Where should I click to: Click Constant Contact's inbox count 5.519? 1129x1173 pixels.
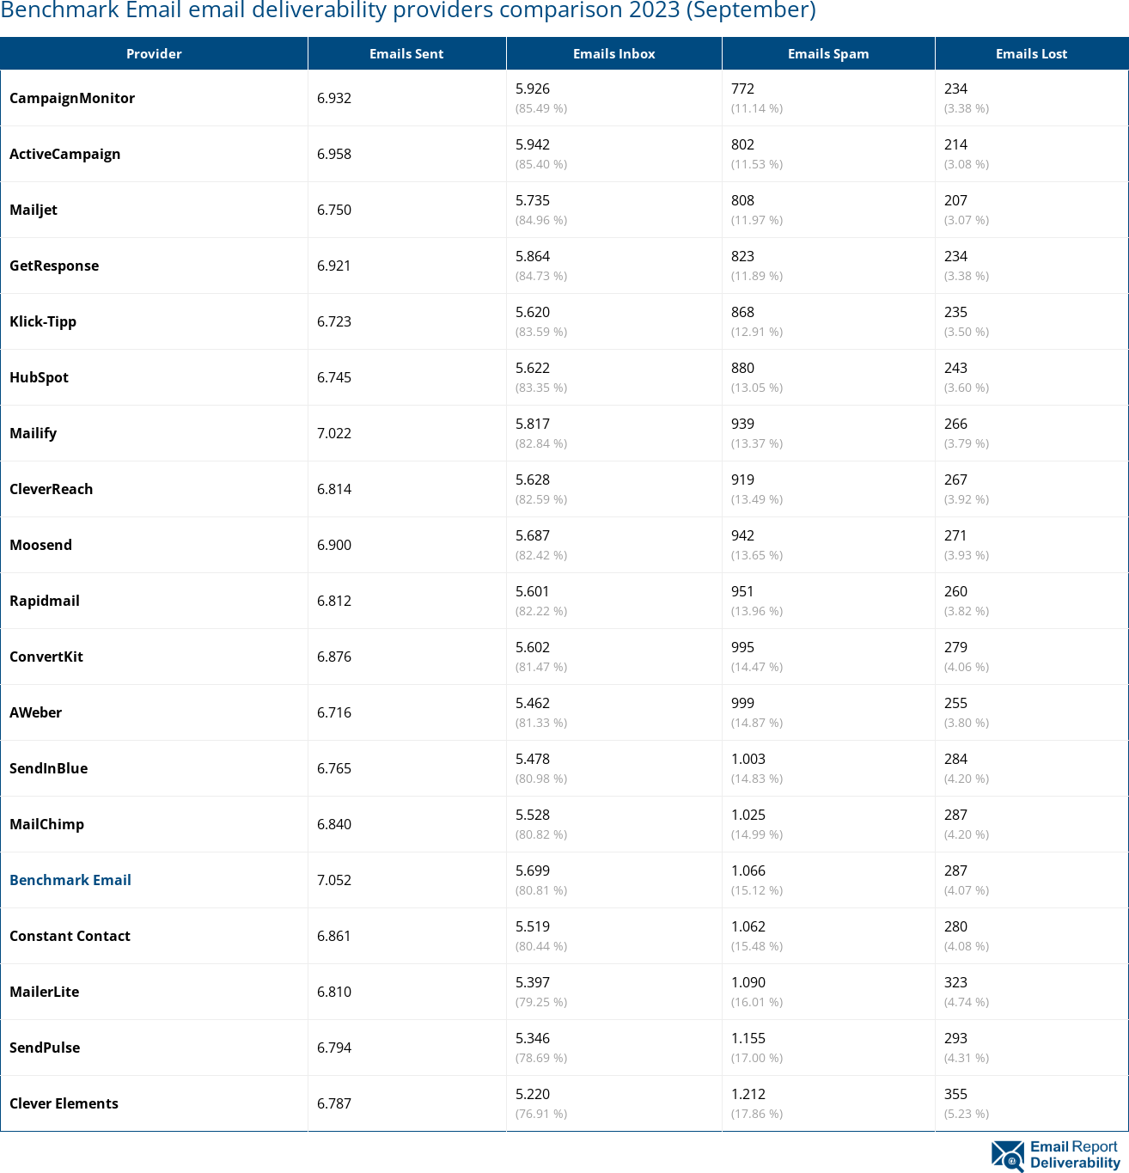[533, 926]
